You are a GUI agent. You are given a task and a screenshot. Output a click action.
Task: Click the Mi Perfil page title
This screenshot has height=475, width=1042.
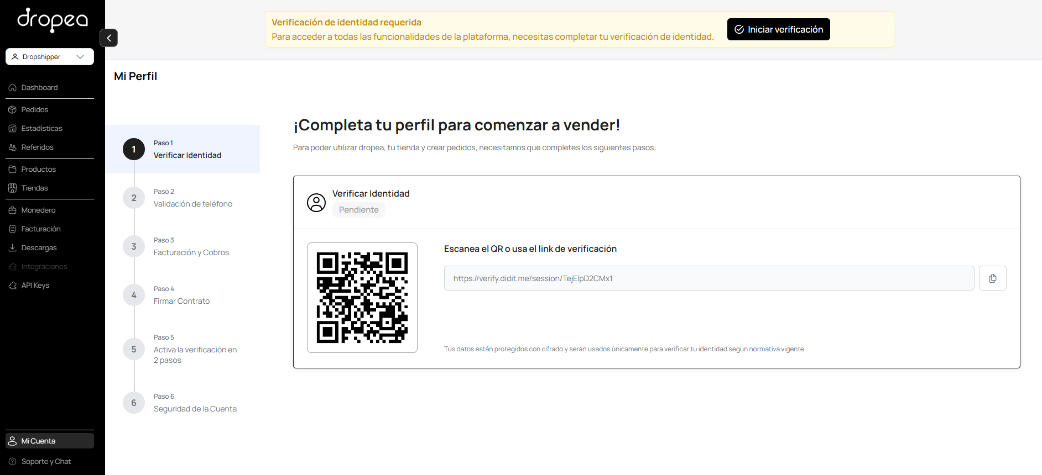pos(136,76)
